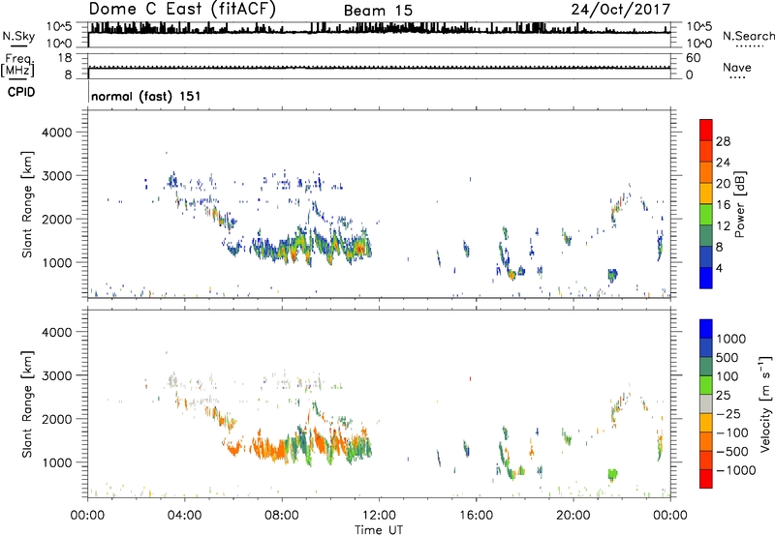Select the bright blue bottom segment of Power colorbar

tap(706, 278)
